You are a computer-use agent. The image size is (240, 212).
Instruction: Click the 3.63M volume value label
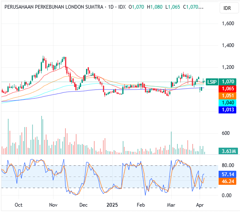click(x=228, y=151)
